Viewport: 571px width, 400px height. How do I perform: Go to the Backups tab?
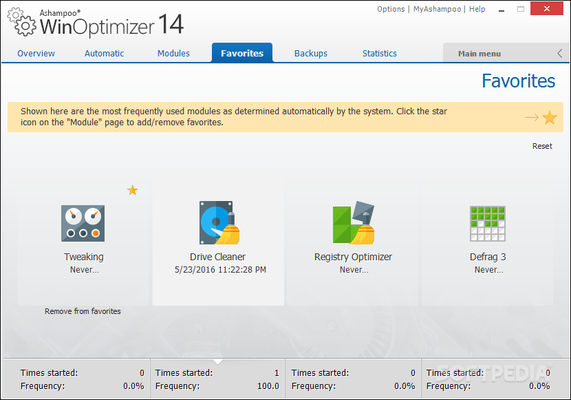tap(311, 53)
